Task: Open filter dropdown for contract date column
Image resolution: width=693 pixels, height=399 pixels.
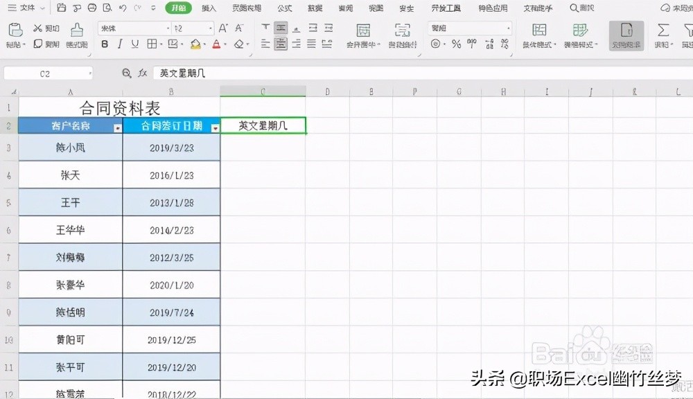Action: pyautogui.click(x=216, y=128)
